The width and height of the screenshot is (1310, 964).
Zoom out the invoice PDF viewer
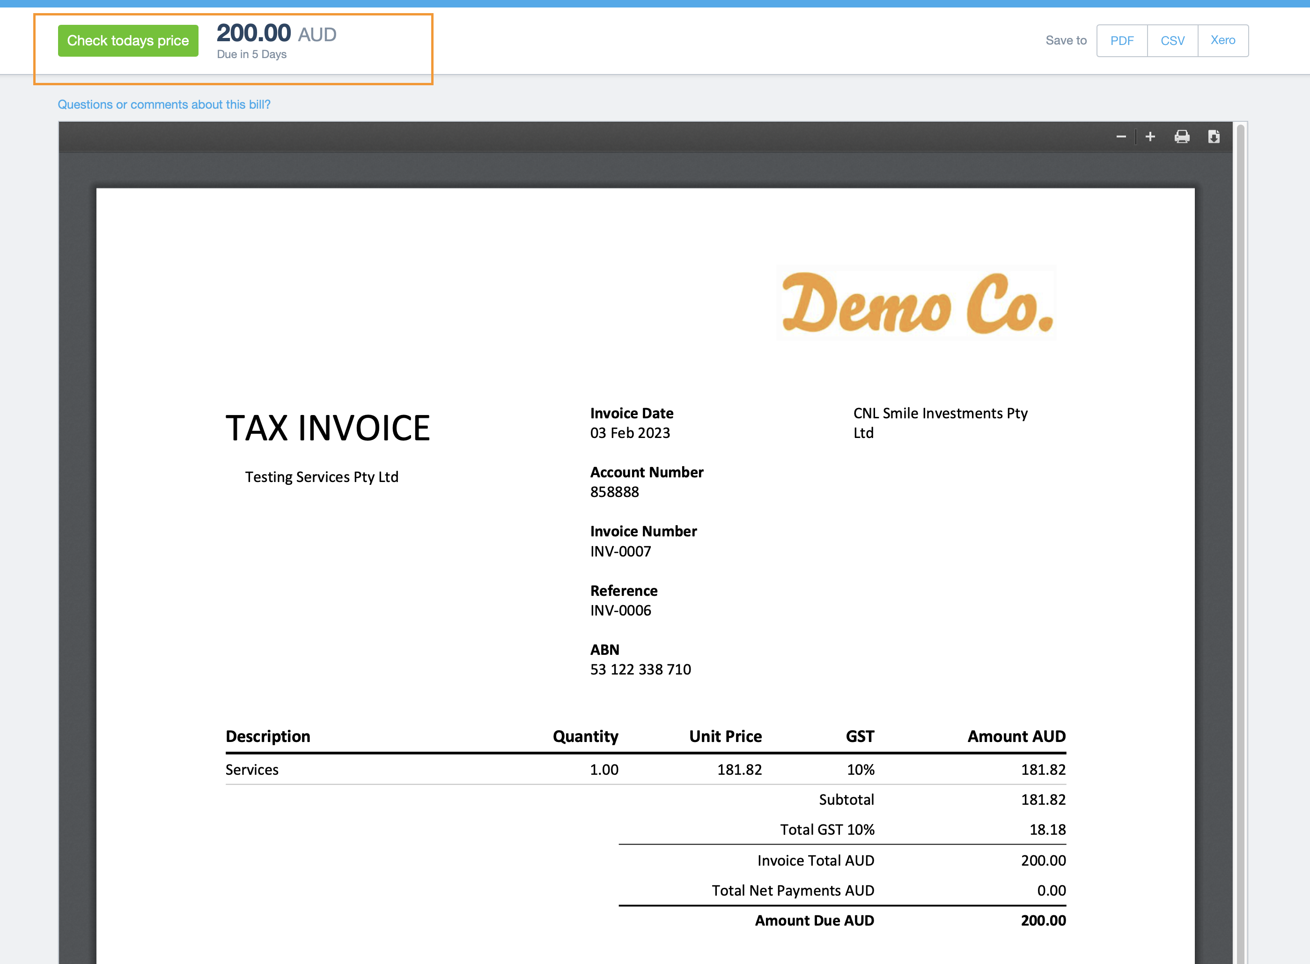pyautogui.click(x=1120, y=137)
